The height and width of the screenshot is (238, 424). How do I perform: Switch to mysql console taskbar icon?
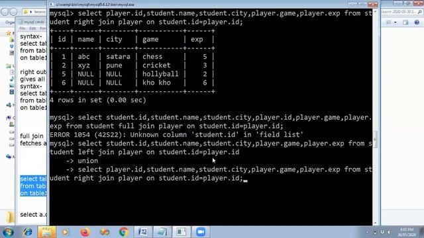[181, 232]
